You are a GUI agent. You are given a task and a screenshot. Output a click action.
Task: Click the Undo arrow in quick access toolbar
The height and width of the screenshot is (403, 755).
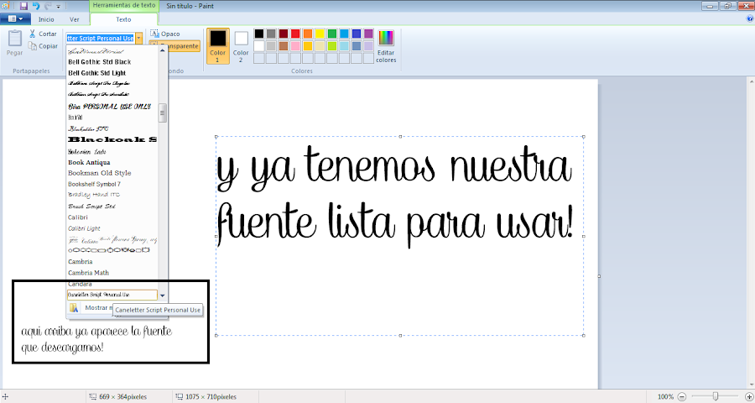tap(35, 6)
